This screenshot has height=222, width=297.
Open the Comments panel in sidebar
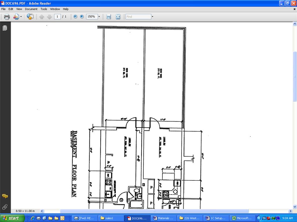point(5,196)
